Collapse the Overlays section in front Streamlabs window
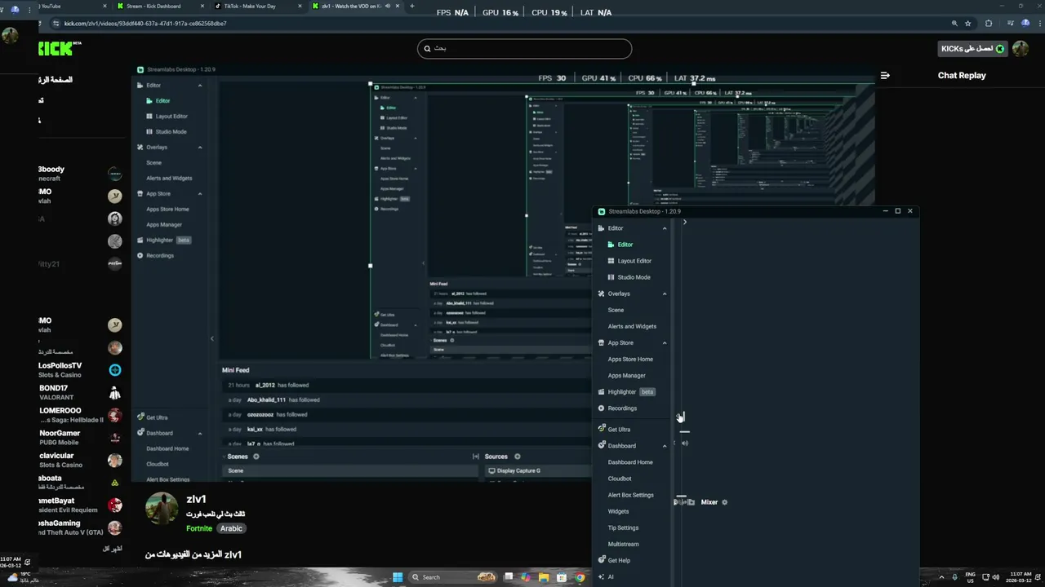This screenshot has width=1045, height=587. (x=665, y=293)
